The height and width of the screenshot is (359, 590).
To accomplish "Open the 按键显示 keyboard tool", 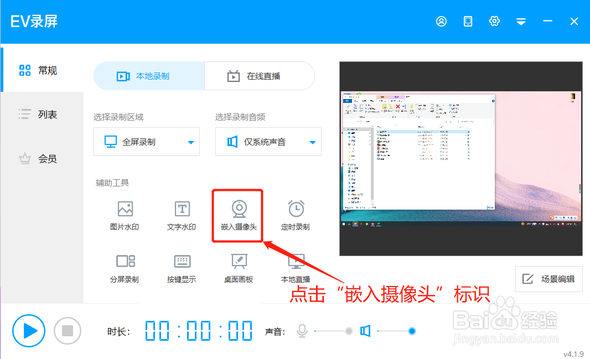I will (x=182, y=268).
